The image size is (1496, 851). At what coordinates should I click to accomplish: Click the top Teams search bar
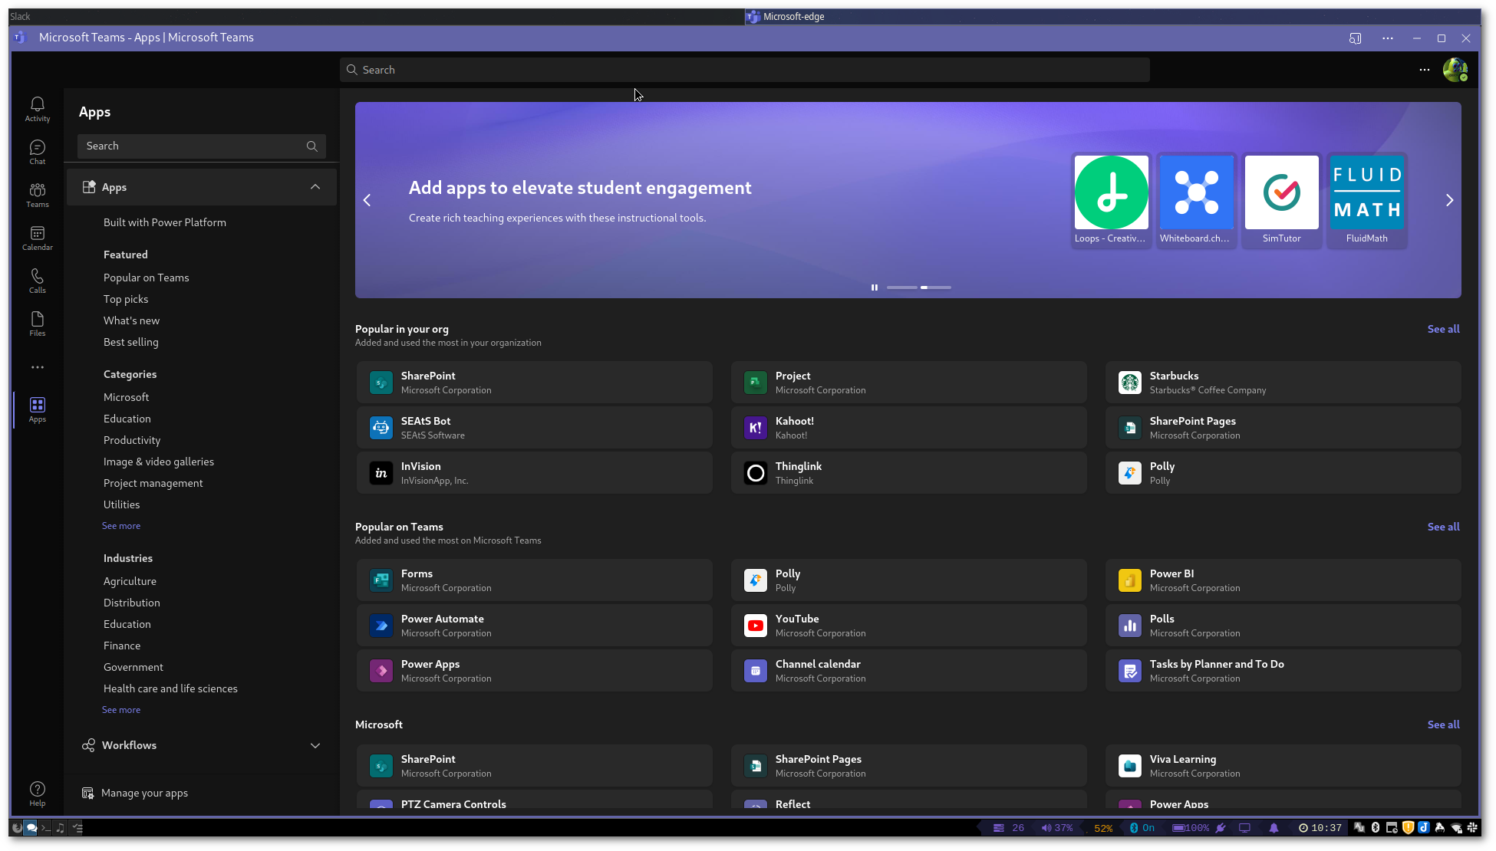tap(744, 70)
